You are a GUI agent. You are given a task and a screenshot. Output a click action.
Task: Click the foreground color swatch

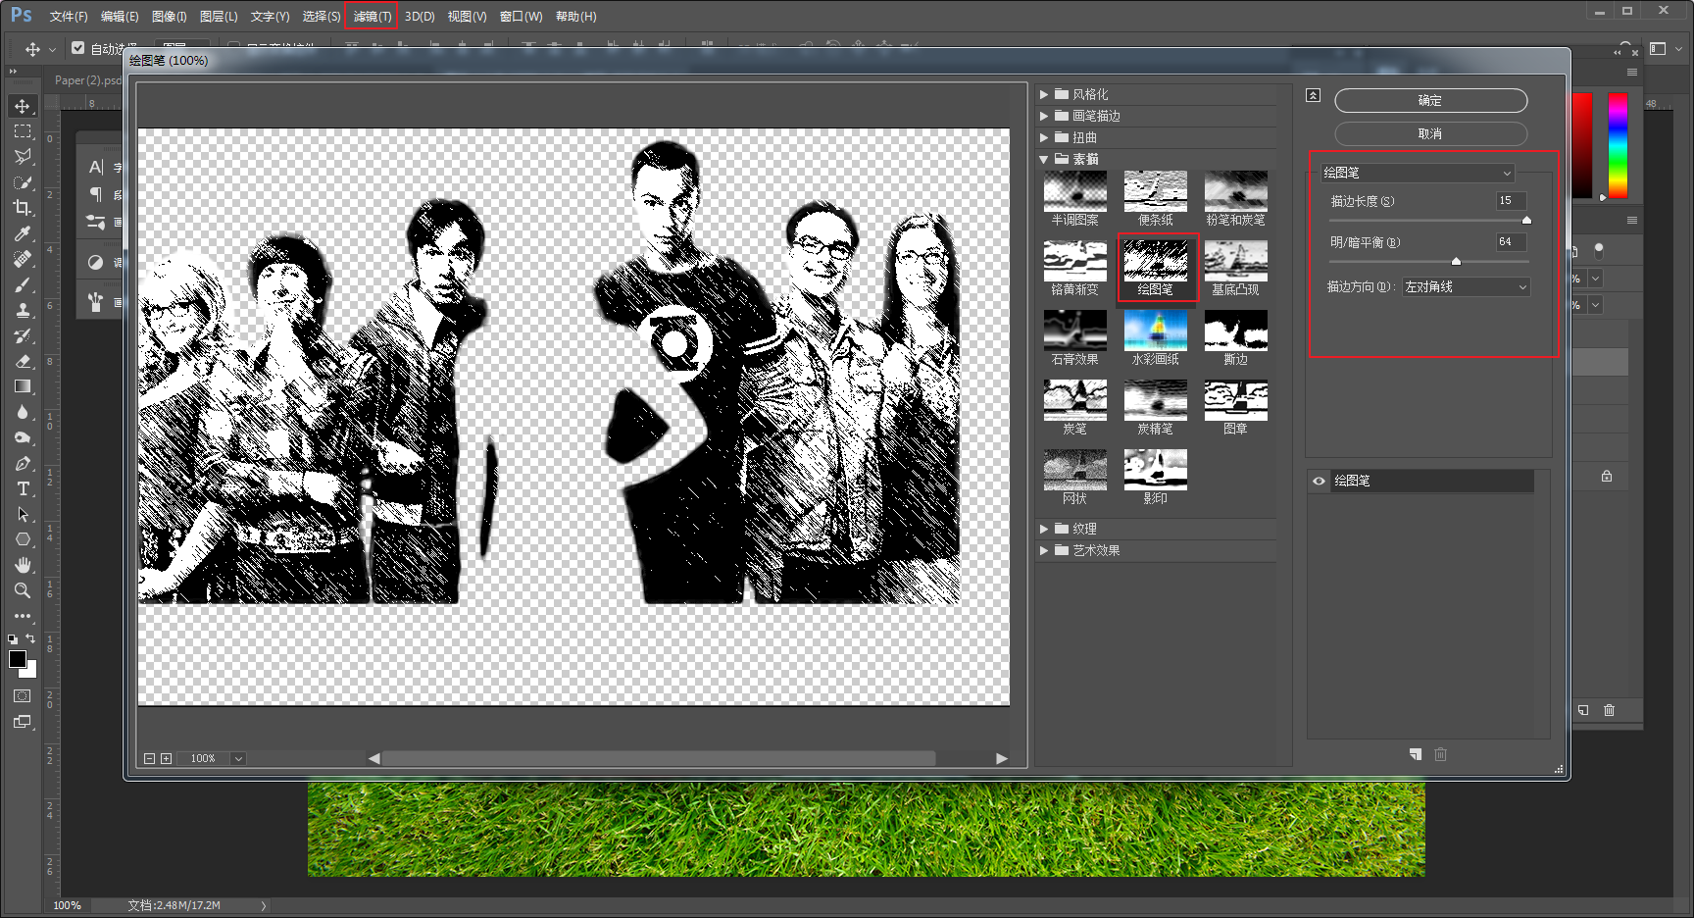[18, 659]
